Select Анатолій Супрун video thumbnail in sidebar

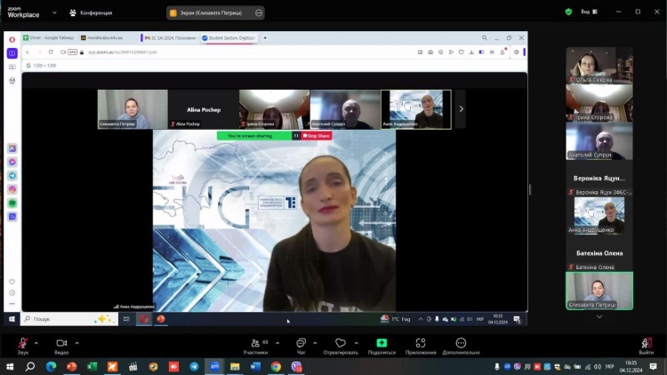pyautogui.click(x=599, y=140)
